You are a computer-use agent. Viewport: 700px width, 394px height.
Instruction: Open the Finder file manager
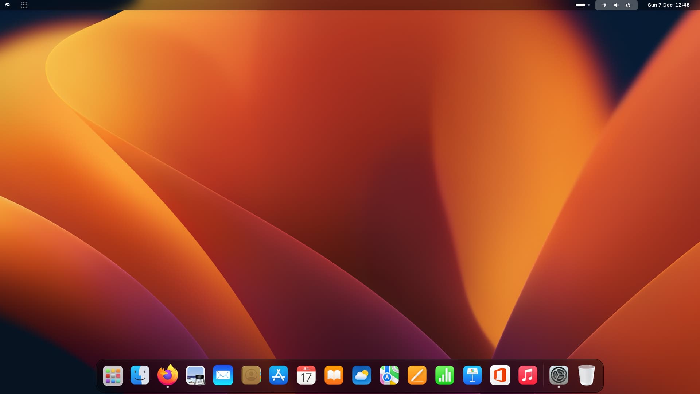click(140, 375)
